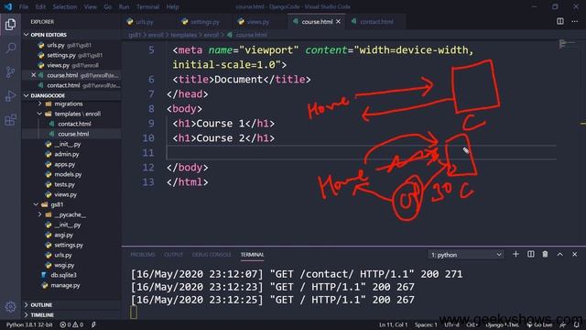Click the notifications bell in status bar
The height and width of the screenshot is (330, 586).
point(577,324)
